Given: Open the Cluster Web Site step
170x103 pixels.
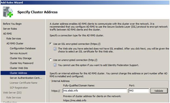Looking at the screenshot, I should [x=19, y=68].
